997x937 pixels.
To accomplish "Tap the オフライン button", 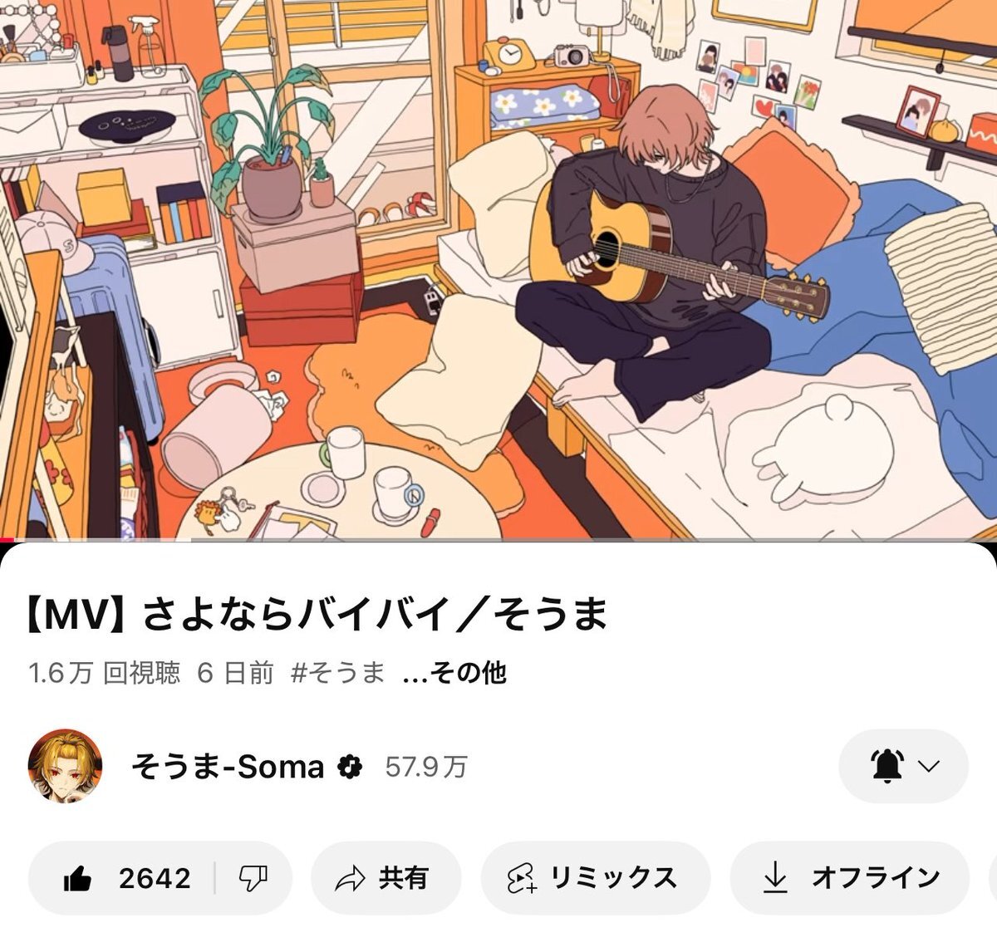I will pos(876,878).
